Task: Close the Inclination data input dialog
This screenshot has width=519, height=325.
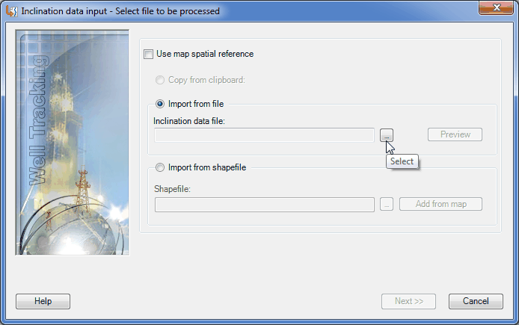Action: 496,7
